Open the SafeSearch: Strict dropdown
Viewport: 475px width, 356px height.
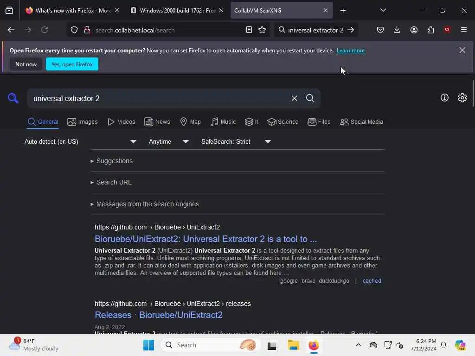(236, 141)
